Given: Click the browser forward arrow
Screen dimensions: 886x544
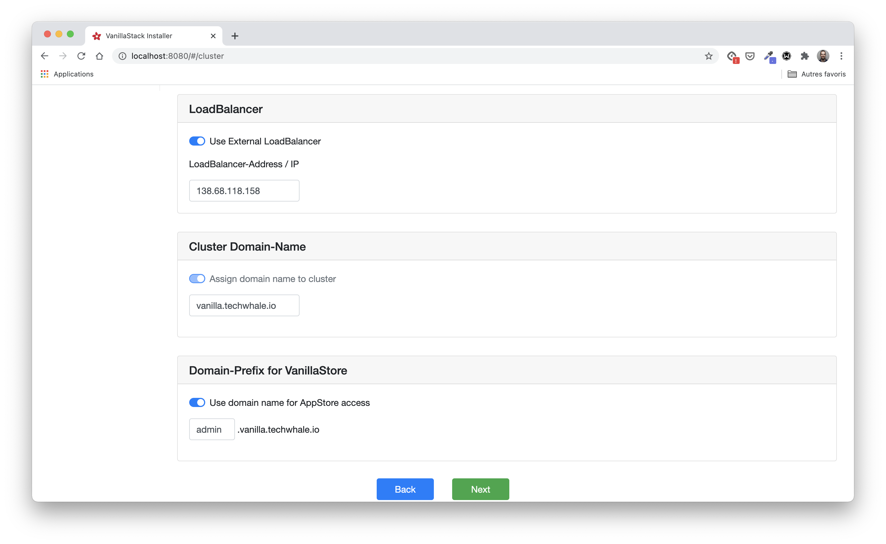Looking at the screenshot, I should (63, 56).
